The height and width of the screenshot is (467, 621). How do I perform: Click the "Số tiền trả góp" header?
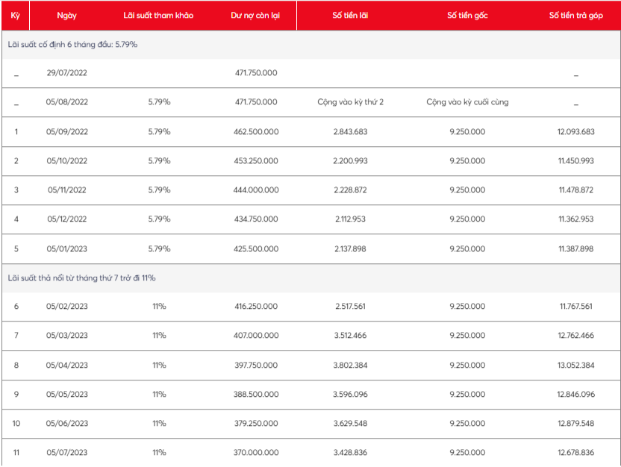click(x=575, y=16)
